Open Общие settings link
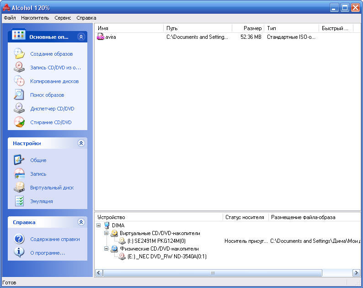The image size is (363, 288). (x=38, y=160)
